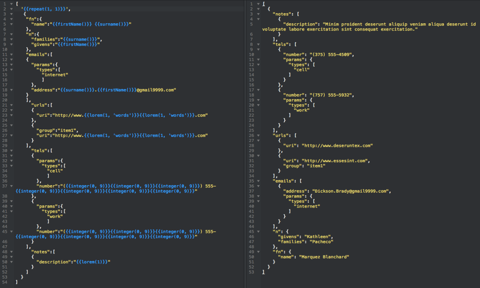Image resolution: width=480 pixels, height=288 pixels.
Task: Click the "cell" phone type value
Action: 301,69
